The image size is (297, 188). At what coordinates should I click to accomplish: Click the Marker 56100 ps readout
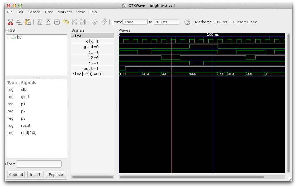(211, 22)
